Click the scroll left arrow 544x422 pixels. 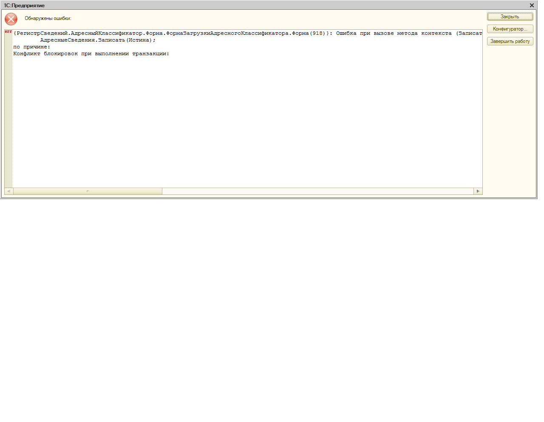tap(8, 191)
